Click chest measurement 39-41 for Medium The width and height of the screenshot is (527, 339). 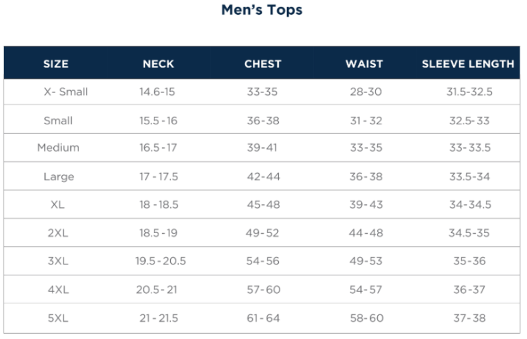262,148
